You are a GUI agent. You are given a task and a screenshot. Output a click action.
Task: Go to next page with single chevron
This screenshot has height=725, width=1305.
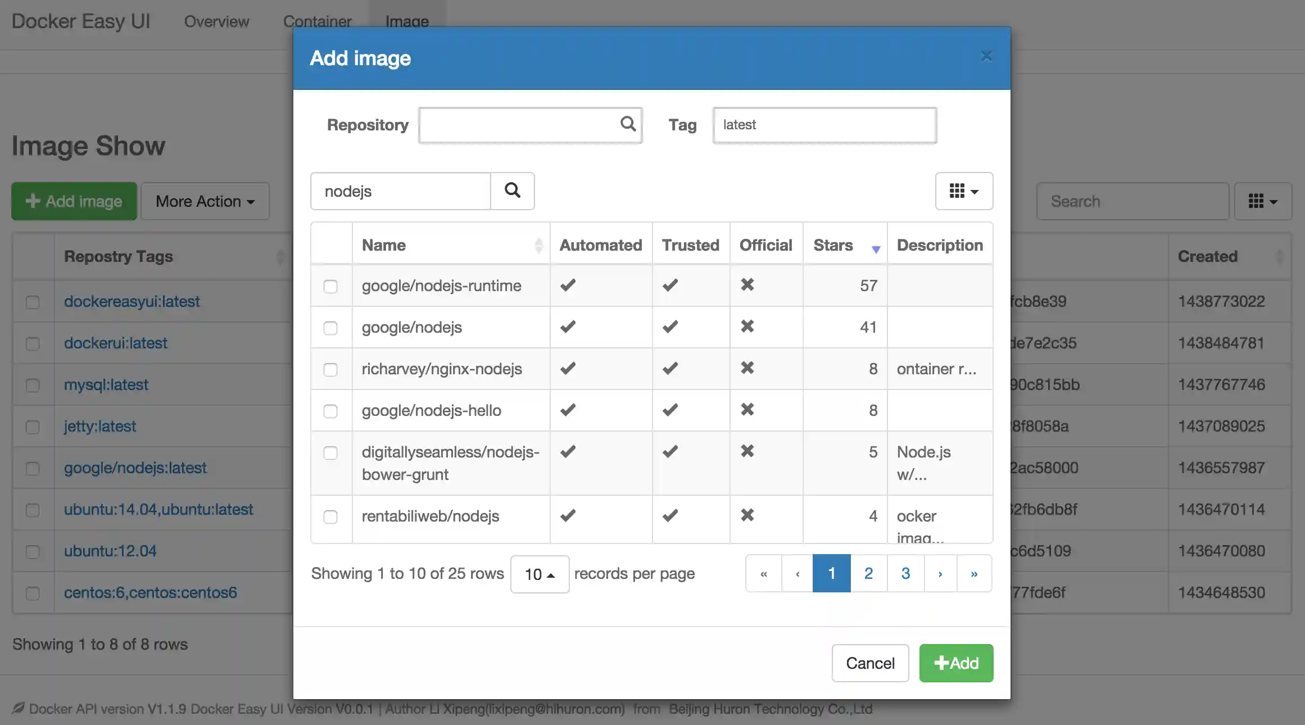940,574
